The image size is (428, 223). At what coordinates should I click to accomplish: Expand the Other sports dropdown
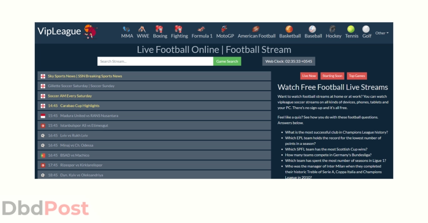(382, 33)
